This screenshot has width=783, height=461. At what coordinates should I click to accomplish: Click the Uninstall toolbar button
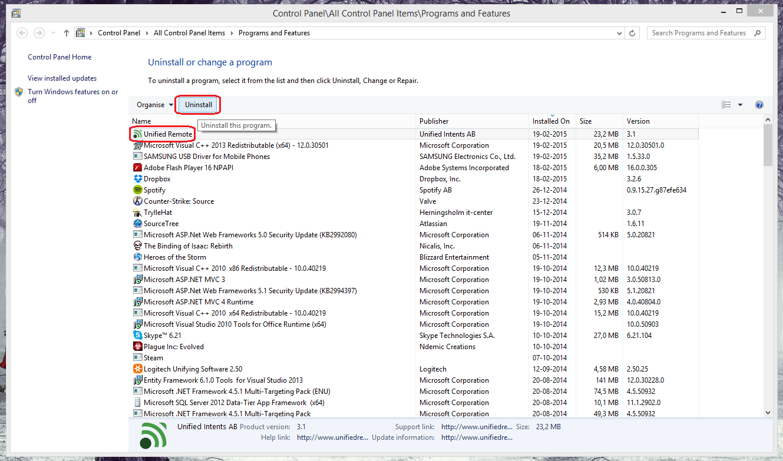(x=199, y=105)
